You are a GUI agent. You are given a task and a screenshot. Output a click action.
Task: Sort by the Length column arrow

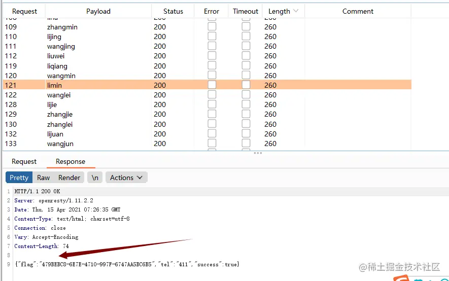click(296, 11)
